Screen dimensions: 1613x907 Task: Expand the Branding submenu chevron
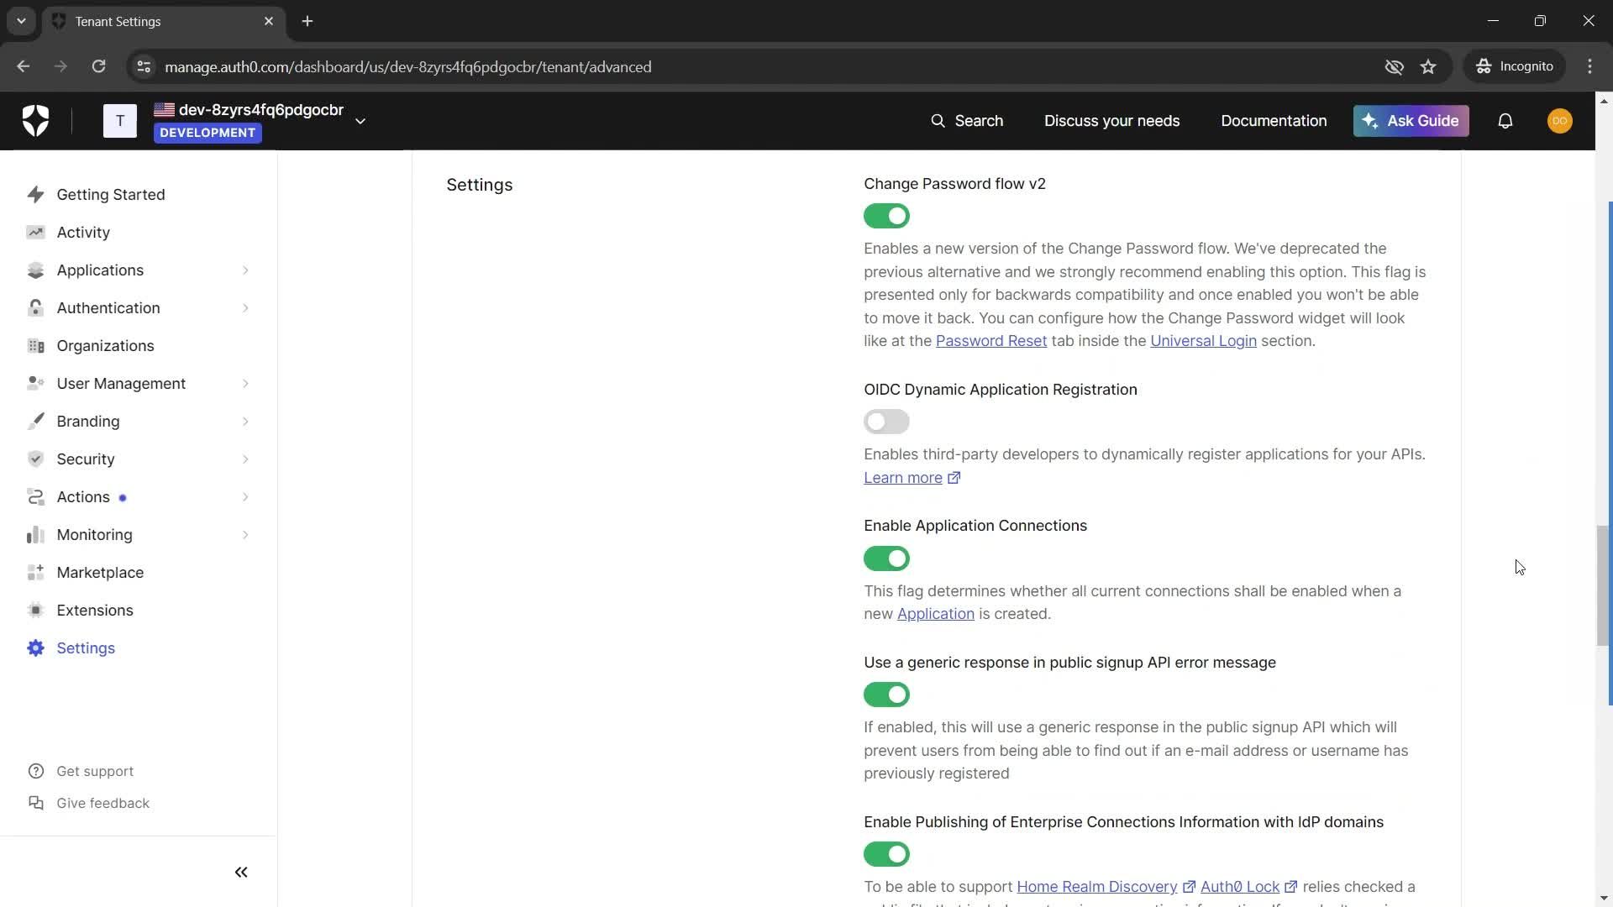click(x=245, y=422)
